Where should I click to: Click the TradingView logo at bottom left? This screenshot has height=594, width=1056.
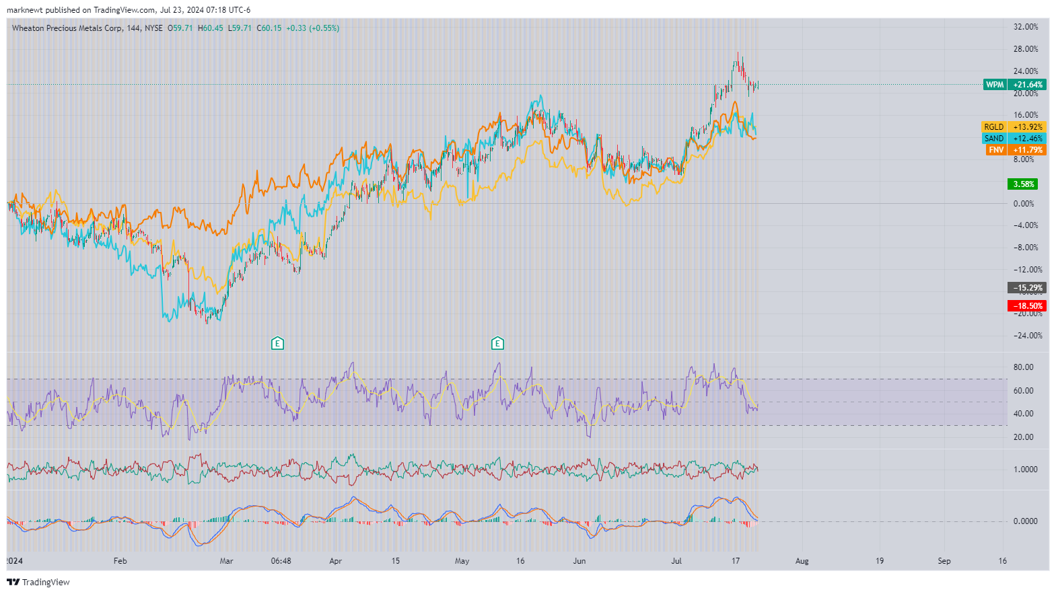coord(38,582)
